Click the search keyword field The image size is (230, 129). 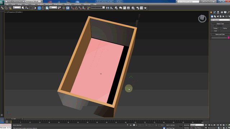[x=188, y=1]
